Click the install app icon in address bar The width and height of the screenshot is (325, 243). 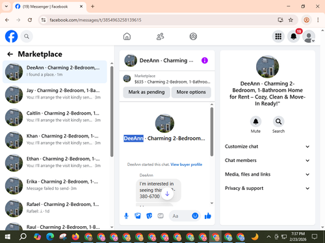280,20
